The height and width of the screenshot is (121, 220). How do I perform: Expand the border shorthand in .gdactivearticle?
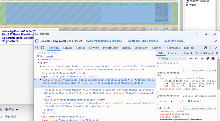pyautogui.click(x=172, y=101)
